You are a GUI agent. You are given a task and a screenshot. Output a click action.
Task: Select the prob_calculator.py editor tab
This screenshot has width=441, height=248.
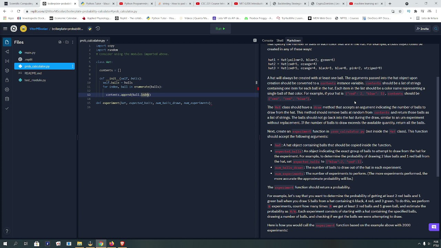(x=92, y=41)
